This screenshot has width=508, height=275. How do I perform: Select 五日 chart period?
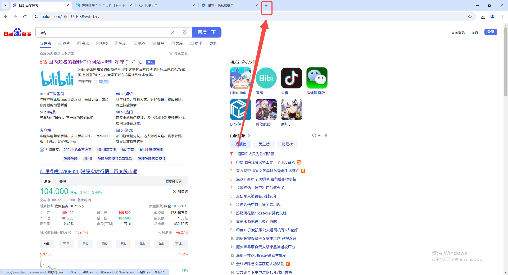pos(66,244)
